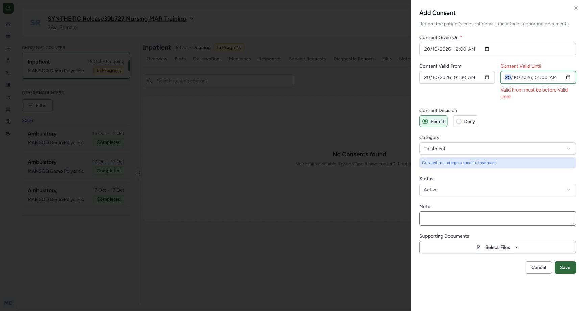Select the Deny consent decision
This screenshot has height=311, width=584.
(465, 121)
